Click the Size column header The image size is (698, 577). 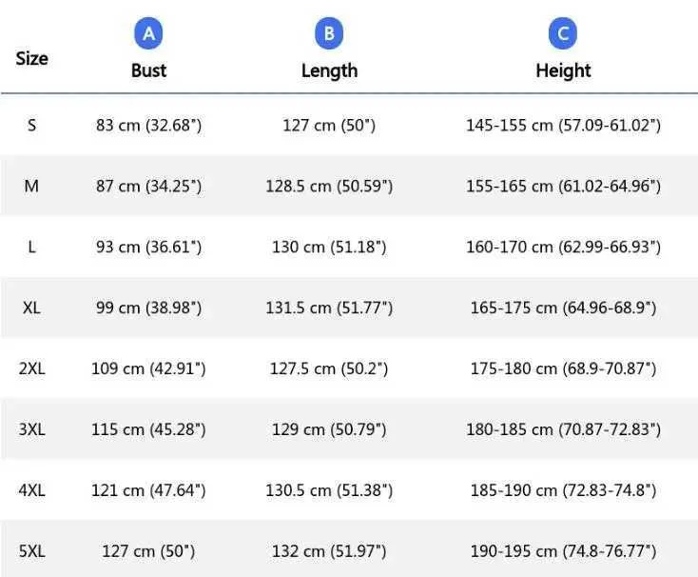[x=31, y=58]
